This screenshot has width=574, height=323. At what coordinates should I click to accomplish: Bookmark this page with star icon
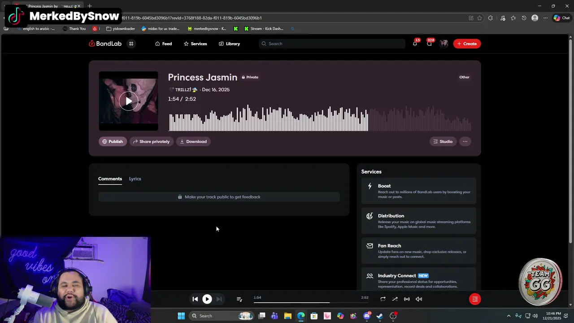(479, 18)
